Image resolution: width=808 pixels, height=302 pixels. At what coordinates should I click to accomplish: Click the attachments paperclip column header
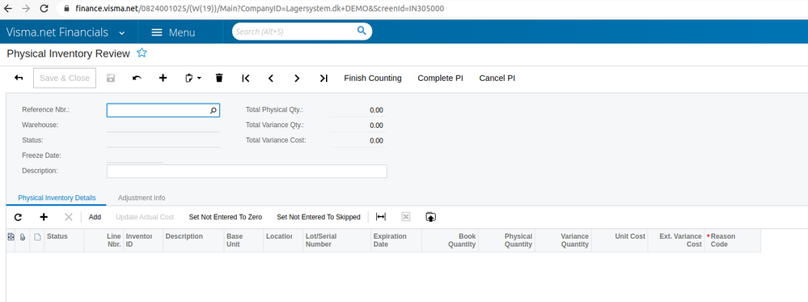[23, 237]
